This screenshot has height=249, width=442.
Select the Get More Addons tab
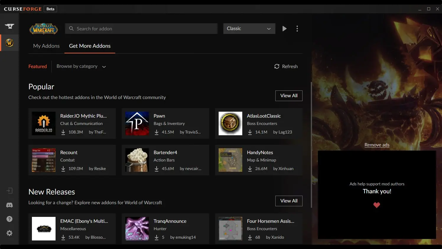90,46
